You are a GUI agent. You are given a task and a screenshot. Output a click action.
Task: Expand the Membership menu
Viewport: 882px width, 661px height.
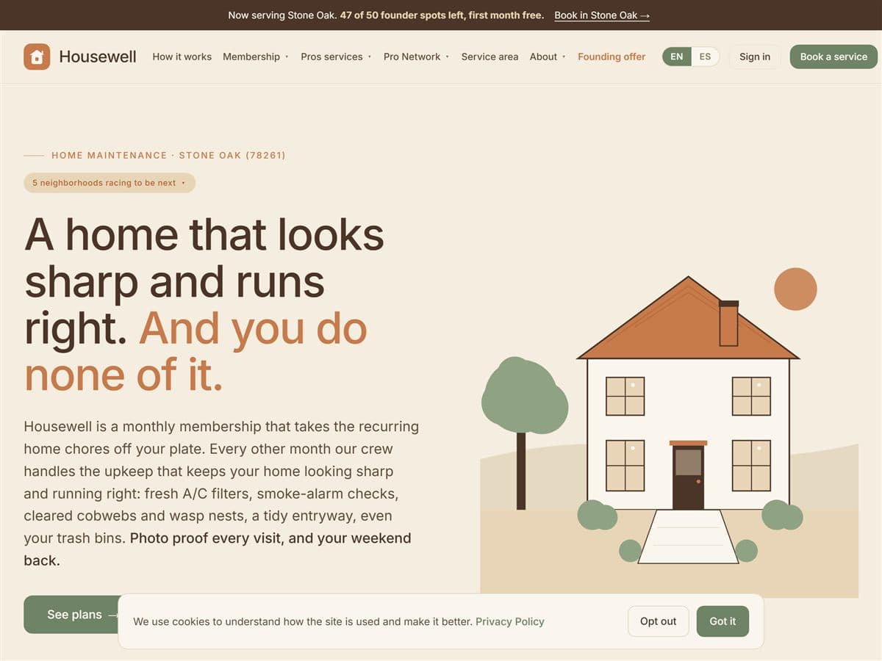click(x=255, y=57)
